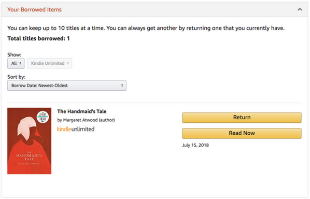The width and height of the screenshot is (310, 199).
Task: Click the Great American Read badge on cover
Action: [43, 117]
